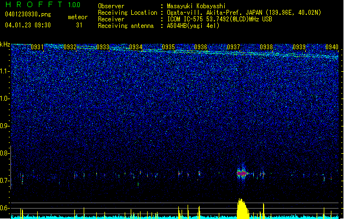Click the date 04.01.23 09:30
The width and height of the screenshot is (344, 219).
tap(28, 25)
